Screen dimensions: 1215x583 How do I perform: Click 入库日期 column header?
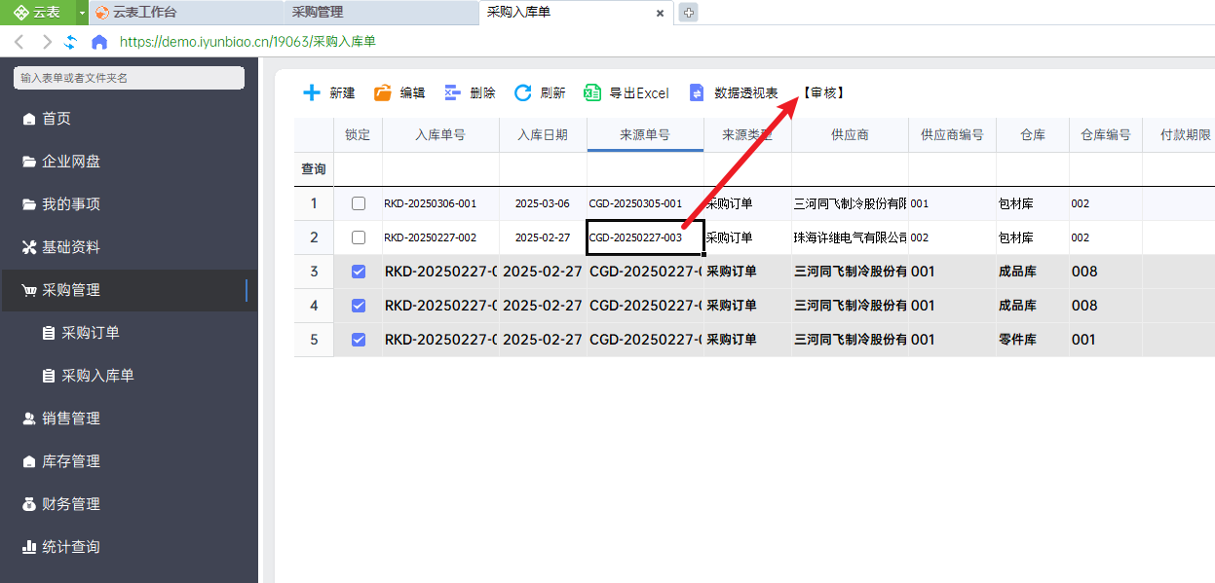click(543, 135)
